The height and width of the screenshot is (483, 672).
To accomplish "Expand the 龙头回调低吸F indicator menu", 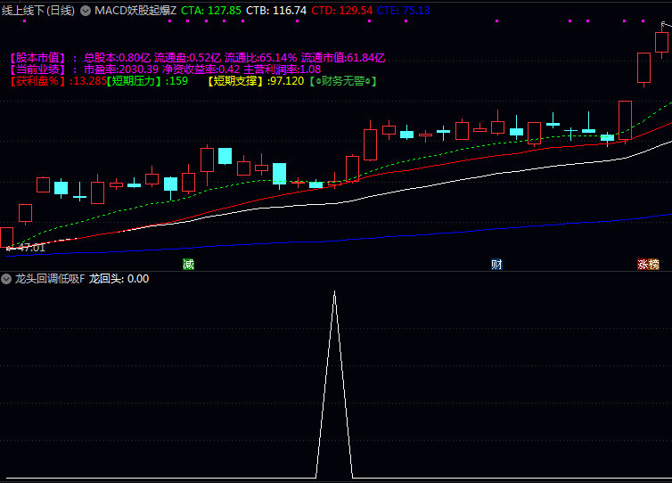I will click(x=6, y=279).
